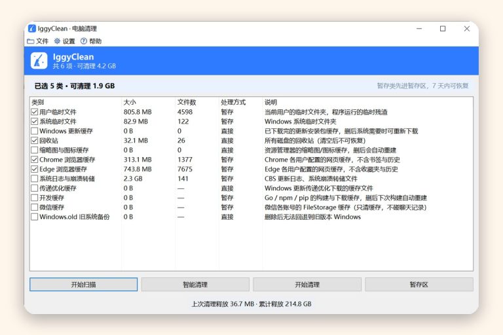The width and height of the screenshot is (503, 335).
Task: Click 已选 5 类 · 可清理 1.9 GB summary
Action: tap(75, 86)
